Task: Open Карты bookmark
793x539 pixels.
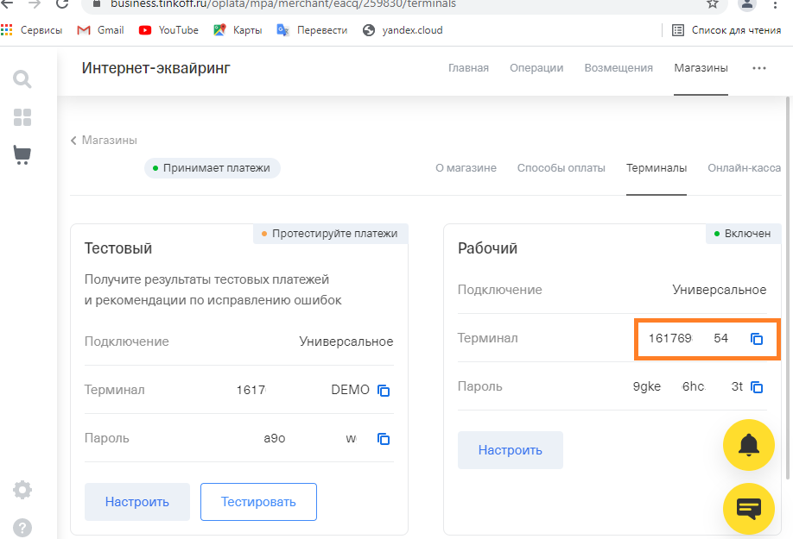Action: point(238,30)
